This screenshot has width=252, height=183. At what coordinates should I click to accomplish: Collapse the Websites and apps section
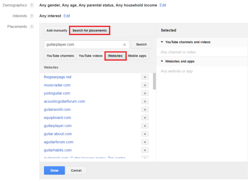click(162, 61)
